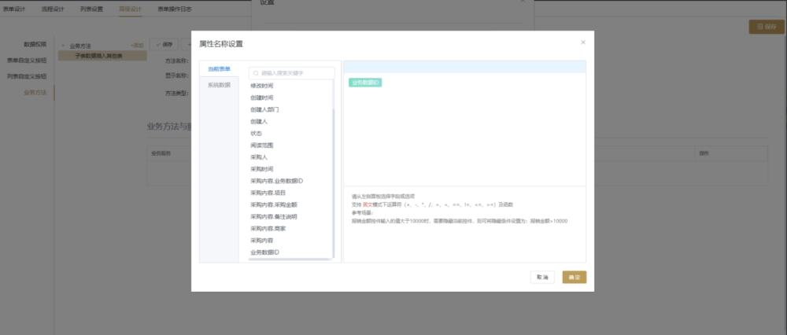Choose 创建人部门 in the field list
The width and height of the screenshot is (787, 335).
[x=264, y=109]
